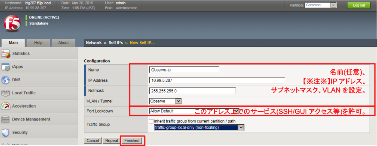Click the Standalone status text
Viewport: 377px width, 146px height.
point(39,24)
